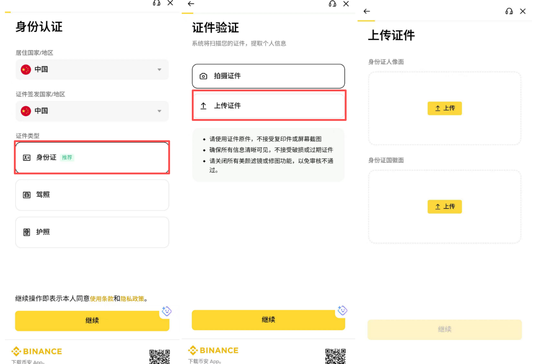Choose 拍摄证件 option

268,76
